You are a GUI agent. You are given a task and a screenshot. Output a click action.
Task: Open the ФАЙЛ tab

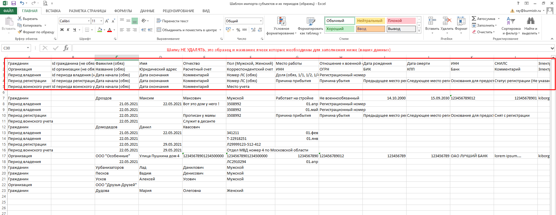[x=9, y=11]
